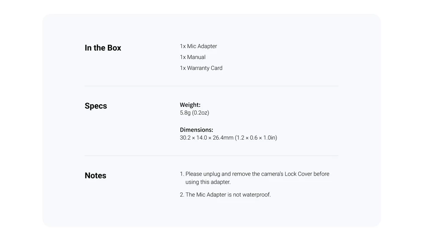Click the "Notes" section heading
The width and height of the screenshot is (423, 241).
tap(96, 176)
